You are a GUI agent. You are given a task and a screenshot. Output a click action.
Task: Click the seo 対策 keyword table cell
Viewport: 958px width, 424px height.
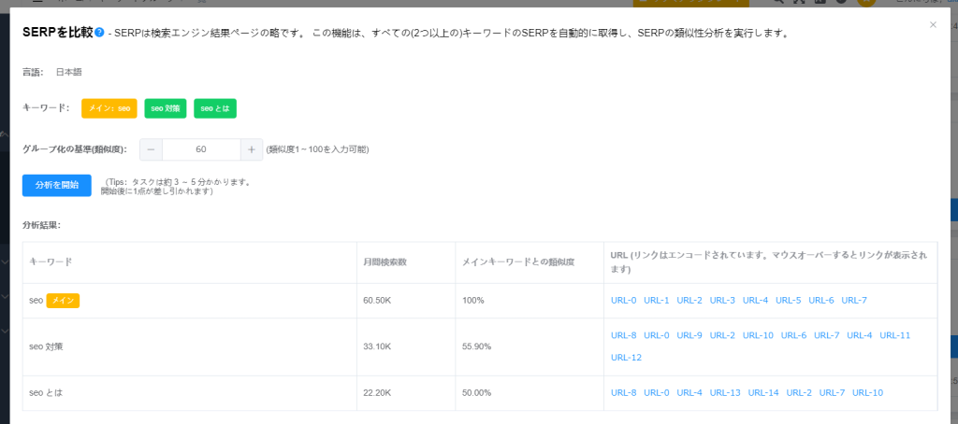pyautogui.click(x=189, y=346)
